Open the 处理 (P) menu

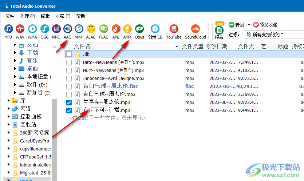click(x=28, y=16)
